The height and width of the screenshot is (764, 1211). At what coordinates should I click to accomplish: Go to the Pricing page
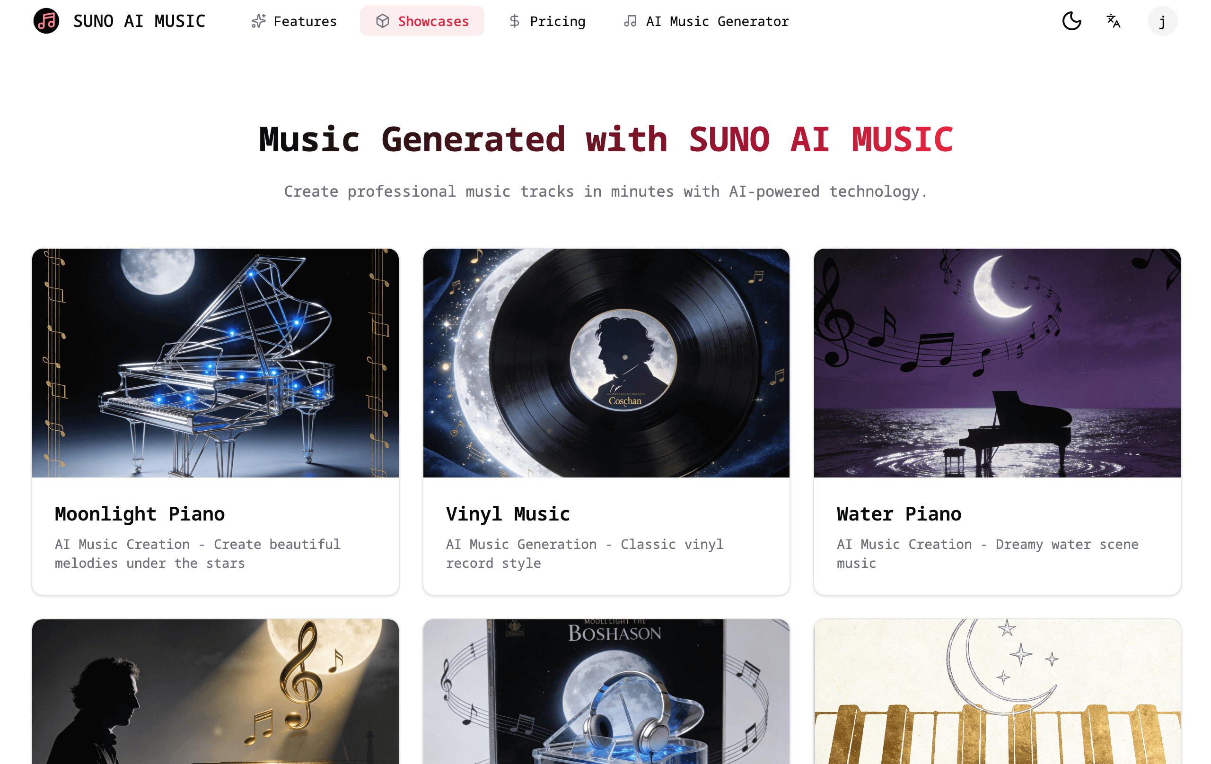tap(547, 21)
